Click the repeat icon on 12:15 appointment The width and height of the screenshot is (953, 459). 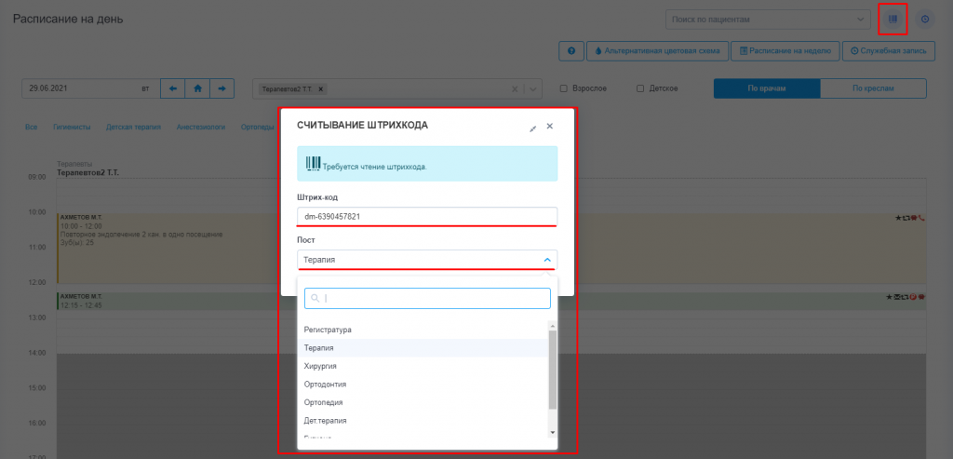(x=906, y=297)
